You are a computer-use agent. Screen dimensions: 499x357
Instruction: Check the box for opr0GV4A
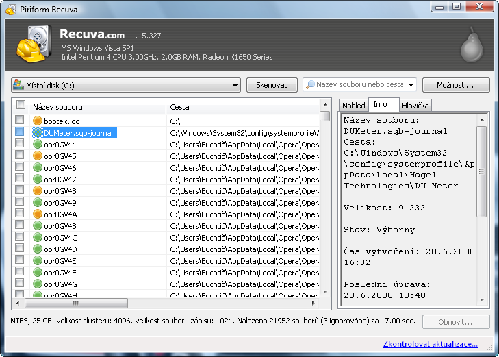[20, 212]
